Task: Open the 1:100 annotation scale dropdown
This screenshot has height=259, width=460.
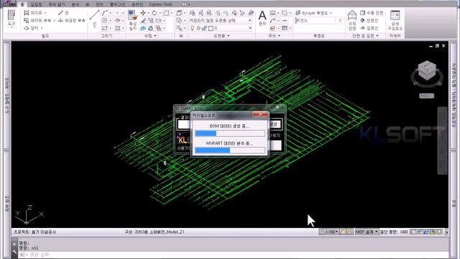Action: tap(336, 232)
